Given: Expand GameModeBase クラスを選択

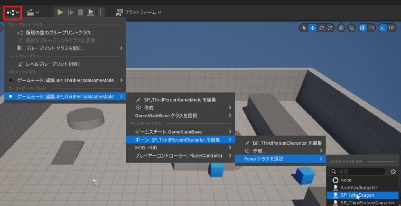Looking at the screenshot, I should tap(180, 116).
